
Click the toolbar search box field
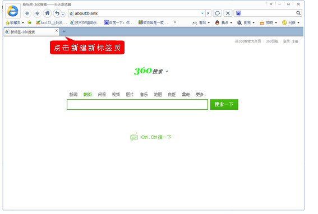268,13
